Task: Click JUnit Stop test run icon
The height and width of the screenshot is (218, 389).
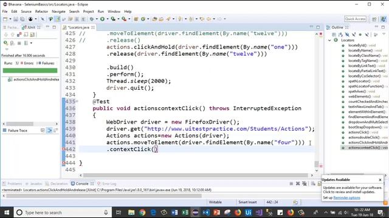Action: 19,43
